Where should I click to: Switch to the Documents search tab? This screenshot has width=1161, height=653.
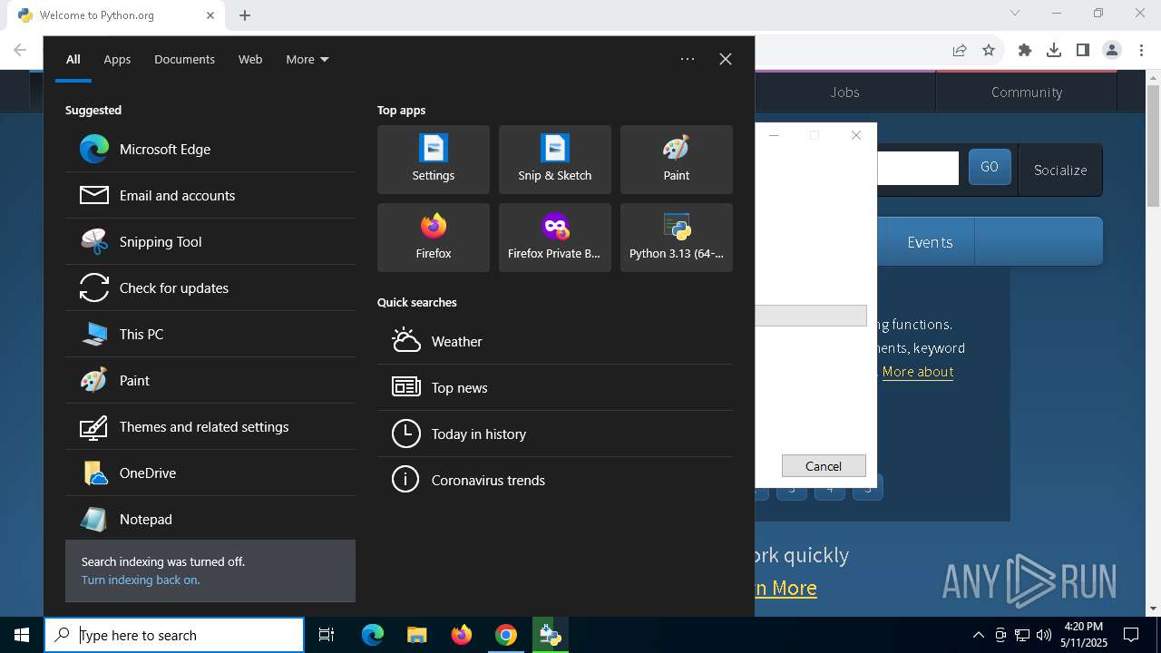click(184, 59)
